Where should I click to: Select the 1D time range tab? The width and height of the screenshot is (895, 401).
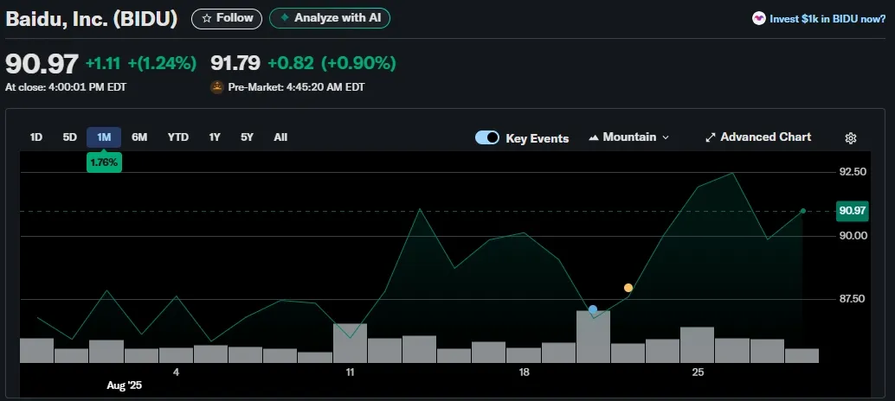point(36,137)
